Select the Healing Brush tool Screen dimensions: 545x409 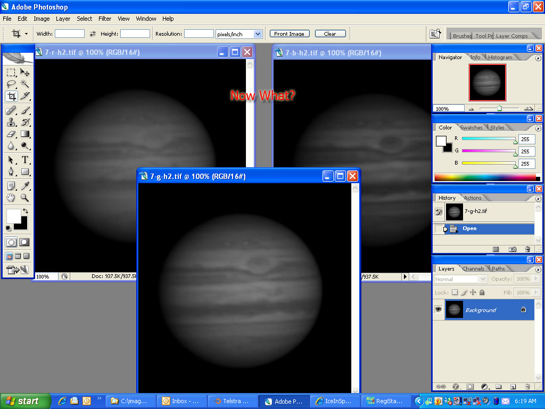(11, 110)
